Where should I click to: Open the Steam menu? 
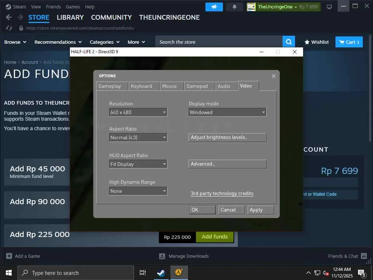[x=19, y=7]
